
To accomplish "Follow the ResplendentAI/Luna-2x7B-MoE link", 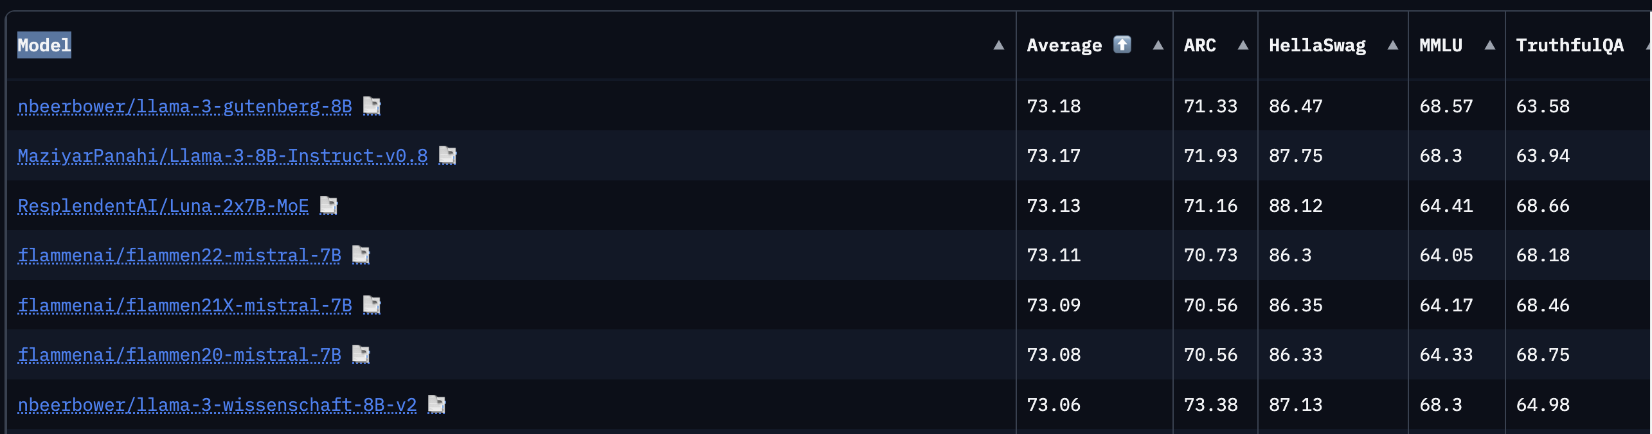I will (163, 206).
